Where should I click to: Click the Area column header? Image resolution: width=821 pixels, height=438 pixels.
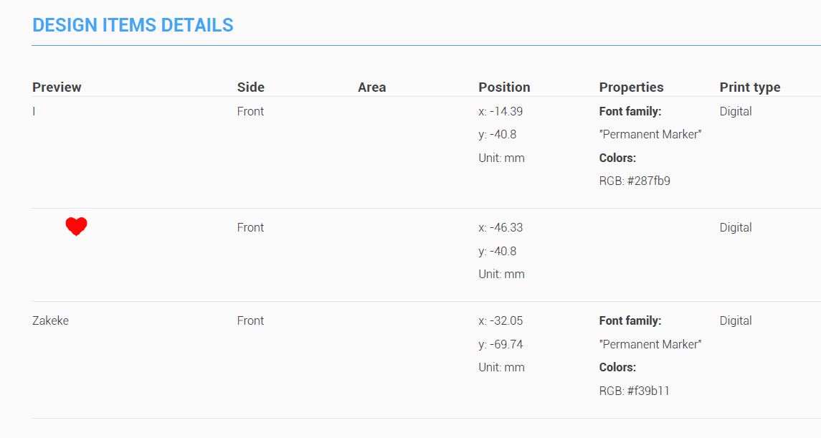[371, 87]
